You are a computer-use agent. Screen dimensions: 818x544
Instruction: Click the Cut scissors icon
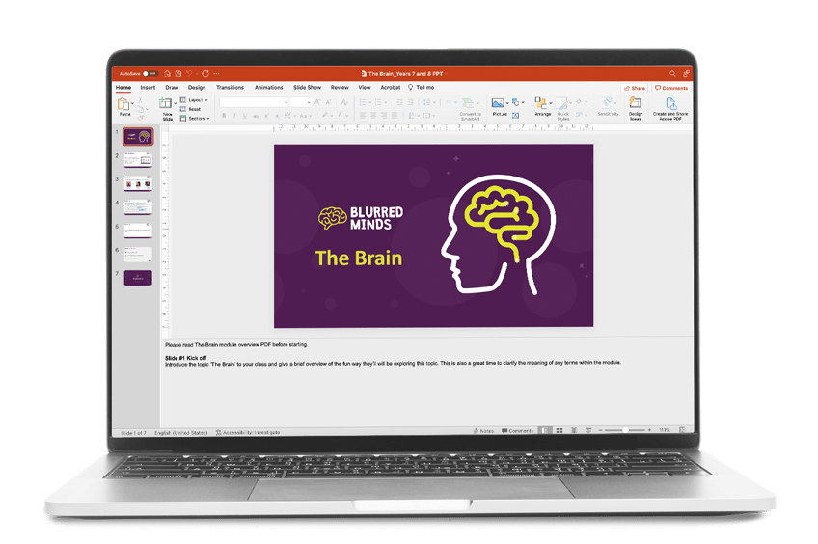tap(140, 100)
